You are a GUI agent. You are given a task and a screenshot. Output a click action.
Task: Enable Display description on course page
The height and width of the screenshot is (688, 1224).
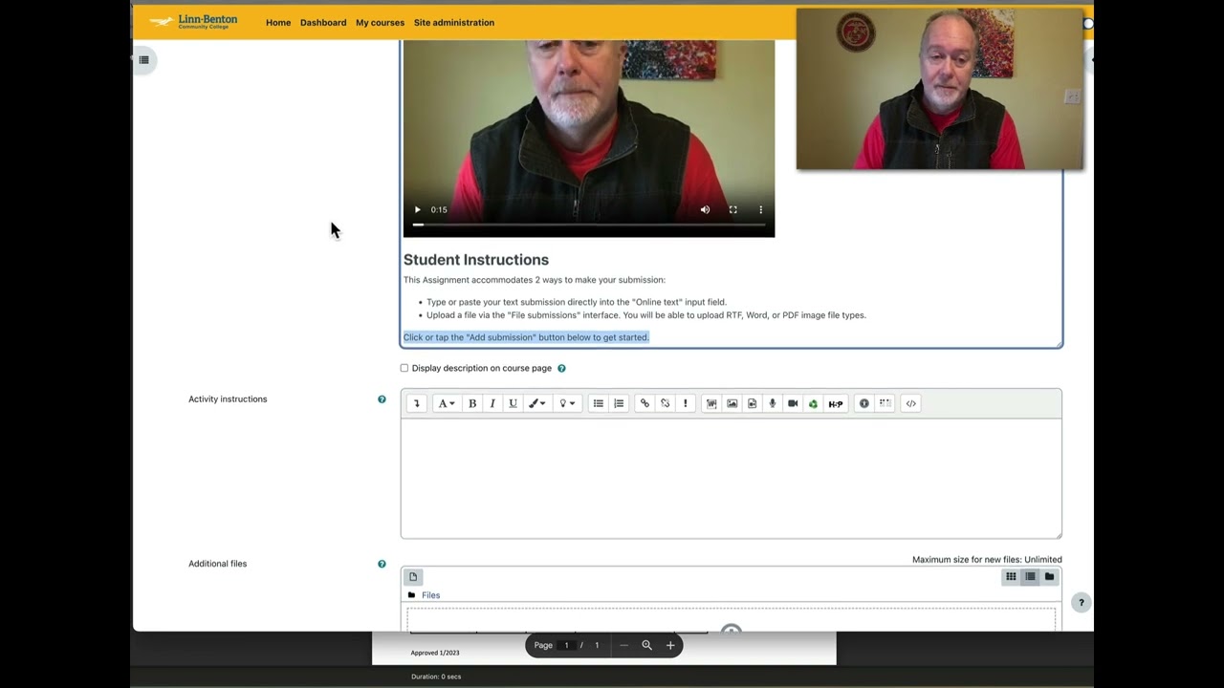[404, 368]
